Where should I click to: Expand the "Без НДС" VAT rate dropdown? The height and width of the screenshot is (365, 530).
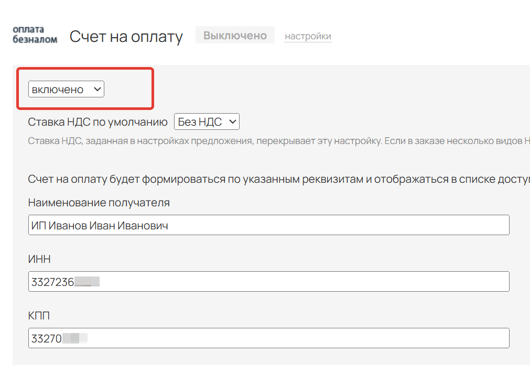coord(207,121)
